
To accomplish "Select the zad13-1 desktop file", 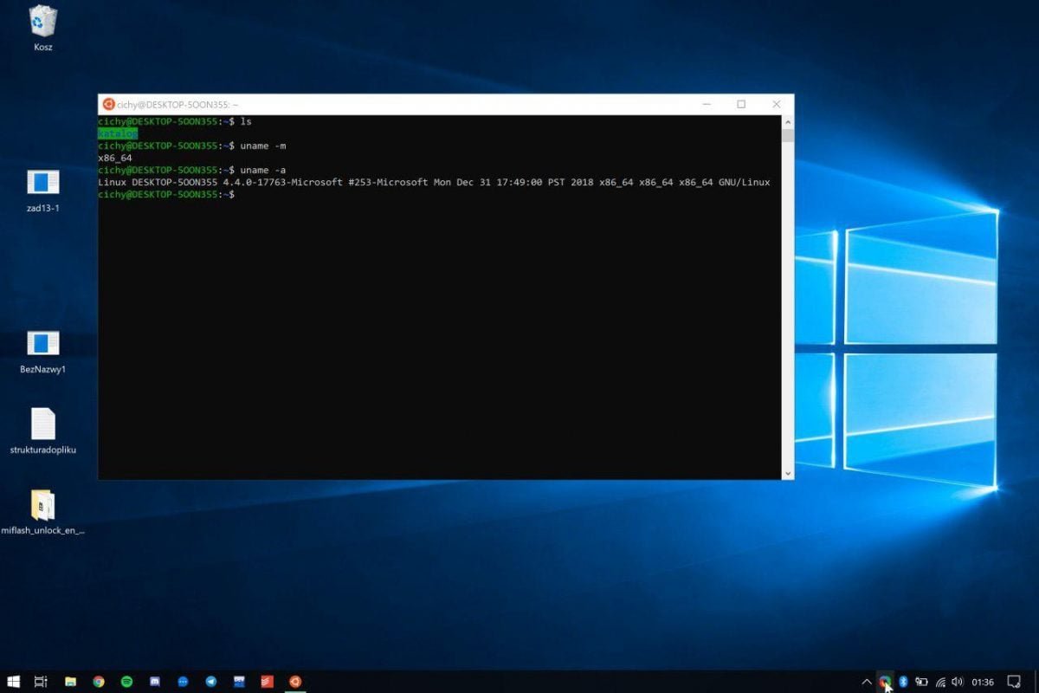I will point(43,191).
